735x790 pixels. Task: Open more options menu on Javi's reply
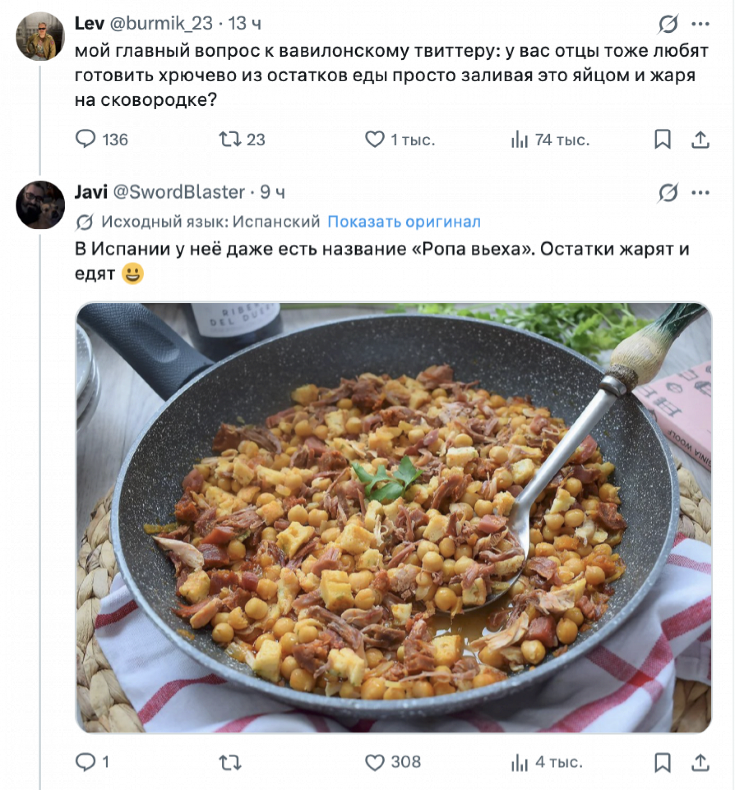click(700, 192)
